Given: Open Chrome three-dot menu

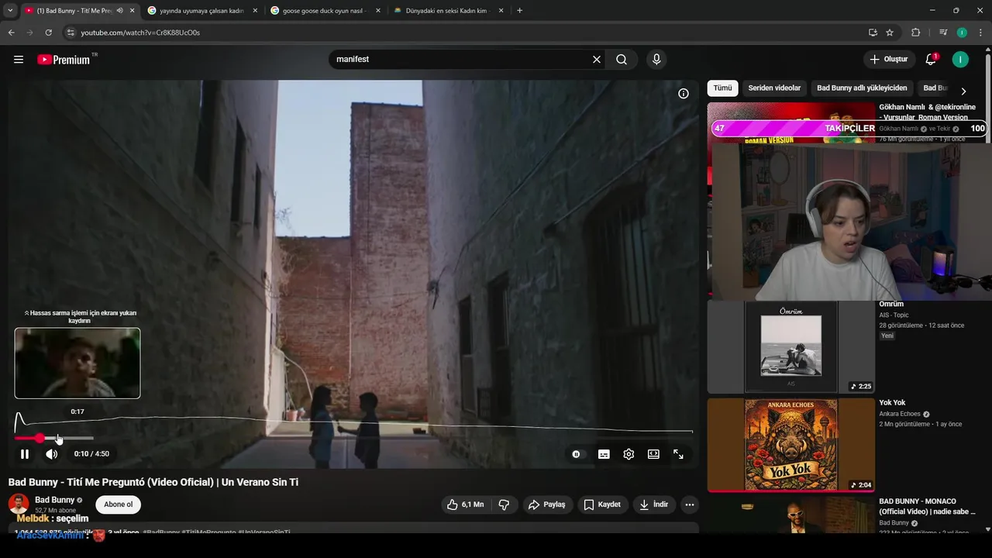Looking at the screenshot, I should click(x=980, y=33).
